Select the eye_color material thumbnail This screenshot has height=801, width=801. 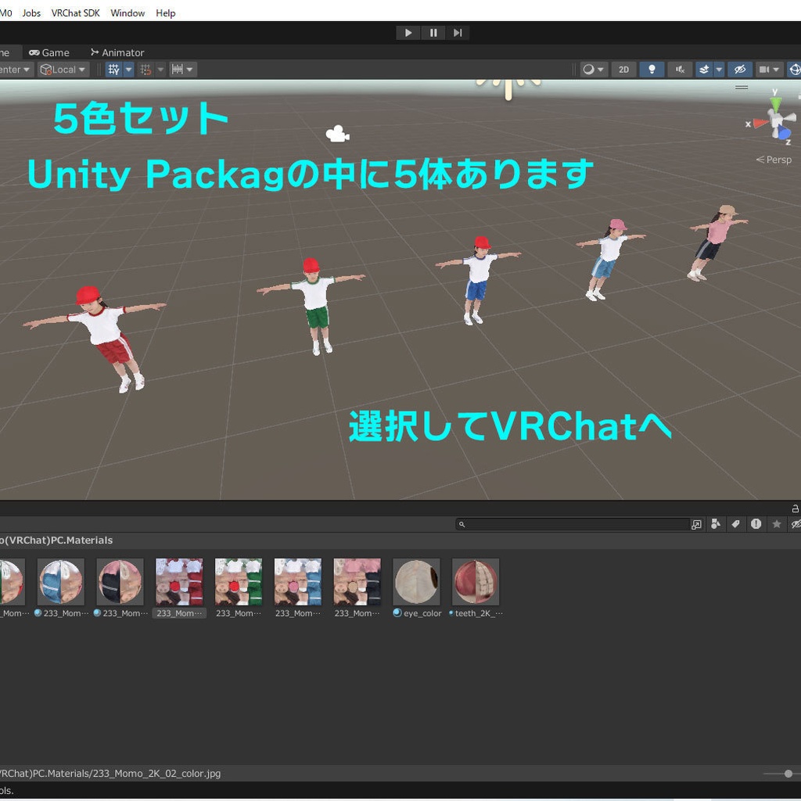pyautogui.click(x=416, y=581)
